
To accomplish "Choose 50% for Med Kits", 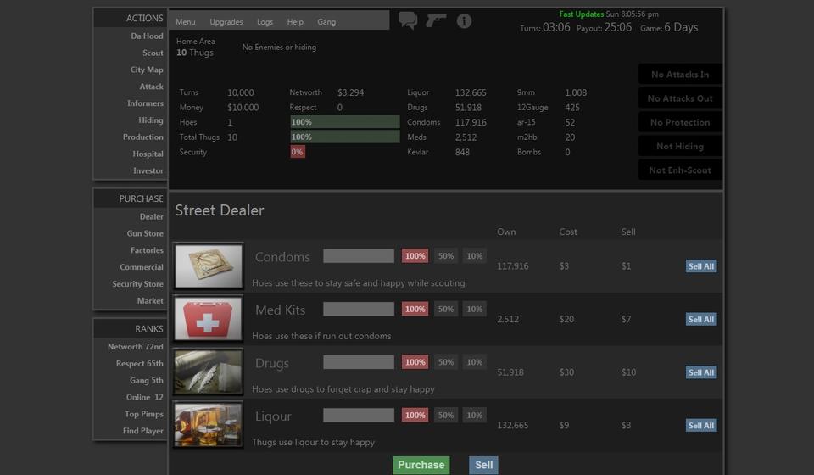I will pos(446,310).
